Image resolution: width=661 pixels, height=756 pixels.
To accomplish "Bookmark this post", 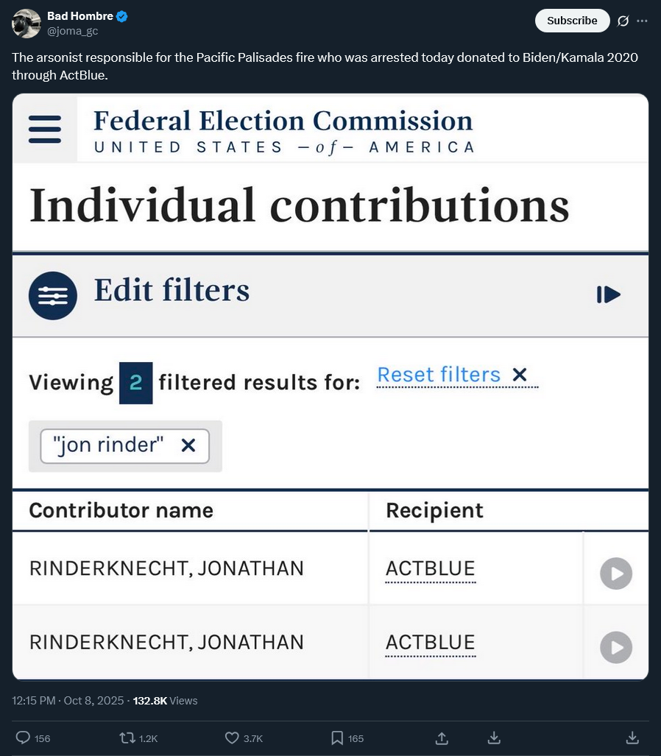I will click(337, 738).
